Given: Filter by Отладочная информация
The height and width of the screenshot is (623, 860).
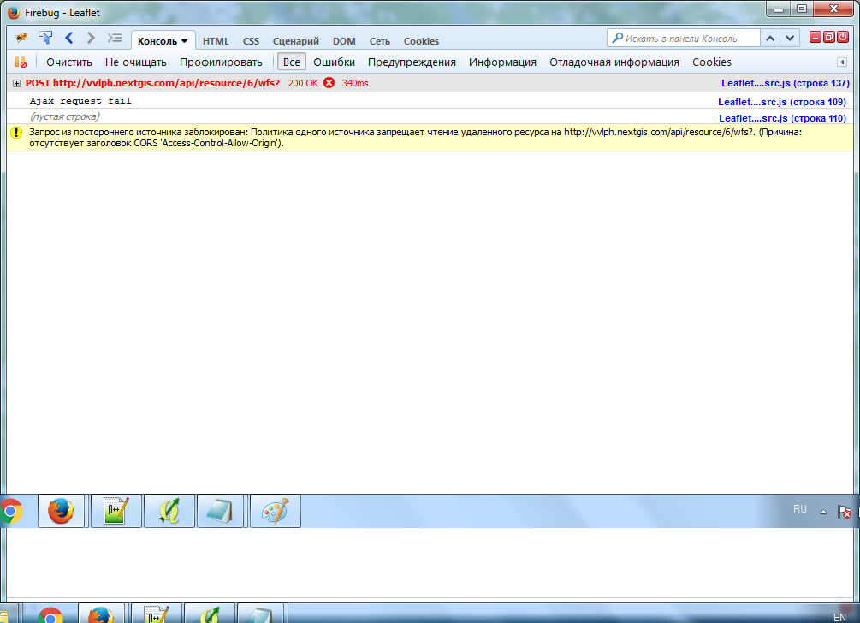Looking at the screenshot, I should (614, 62).
